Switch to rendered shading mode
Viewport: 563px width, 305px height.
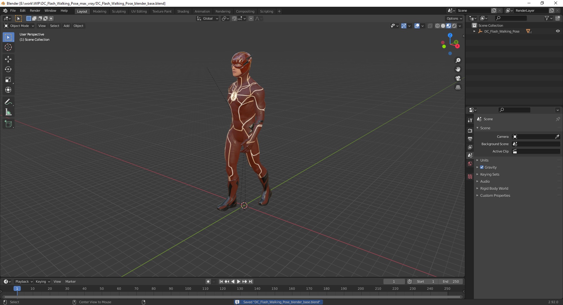454,26
